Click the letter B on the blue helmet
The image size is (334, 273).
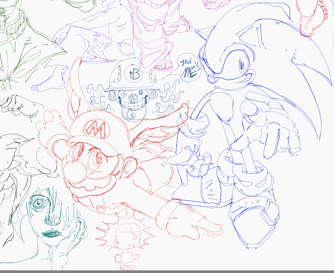(135, 74)
